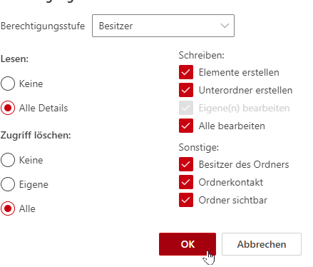Select the Alle Details radio button

[8, 108]
